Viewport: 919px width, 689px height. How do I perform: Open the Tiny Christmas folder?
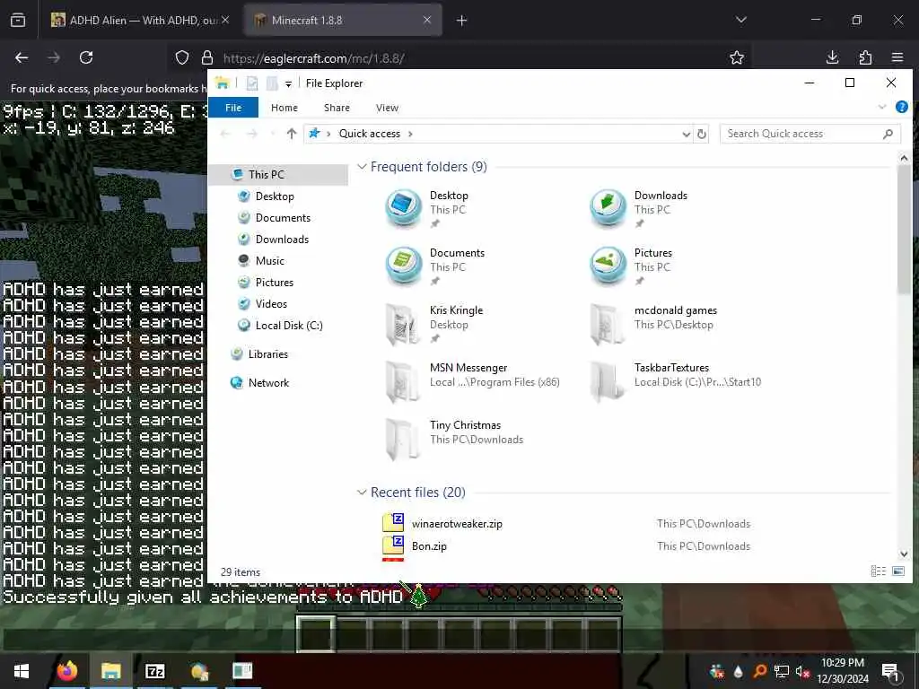pyautogui.click(x=453, y=438)
